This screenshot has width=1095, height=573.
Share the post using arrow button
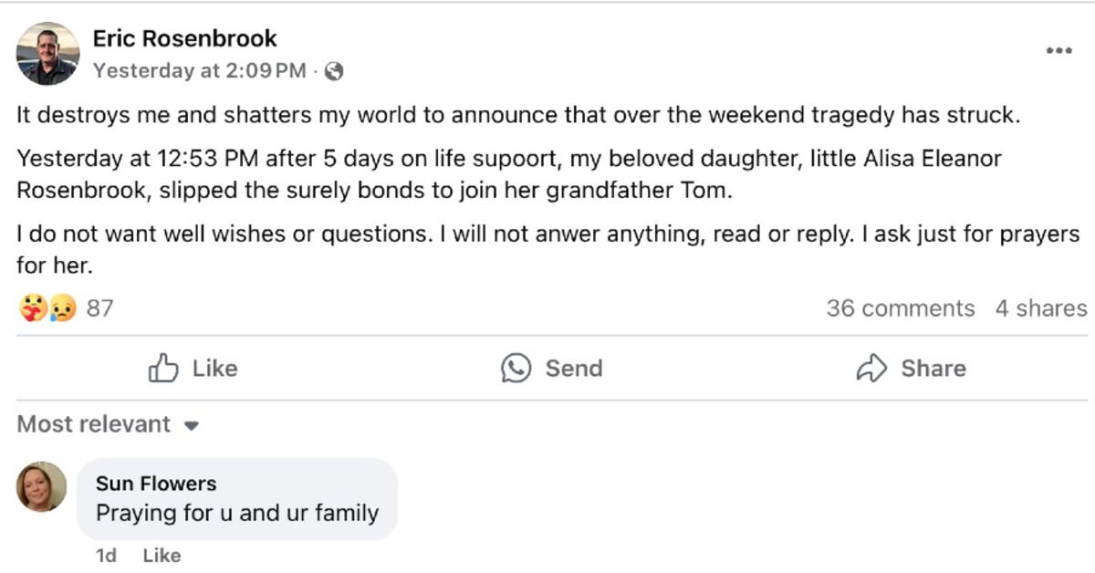pos(911,369)
